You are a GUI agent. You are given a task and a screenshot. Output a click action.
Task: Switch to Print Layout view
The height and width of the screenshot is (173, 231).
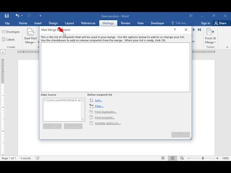tap(172, 158)
